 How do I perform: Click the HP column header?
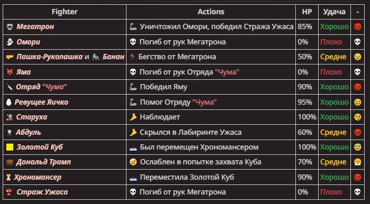click(307, 12)
